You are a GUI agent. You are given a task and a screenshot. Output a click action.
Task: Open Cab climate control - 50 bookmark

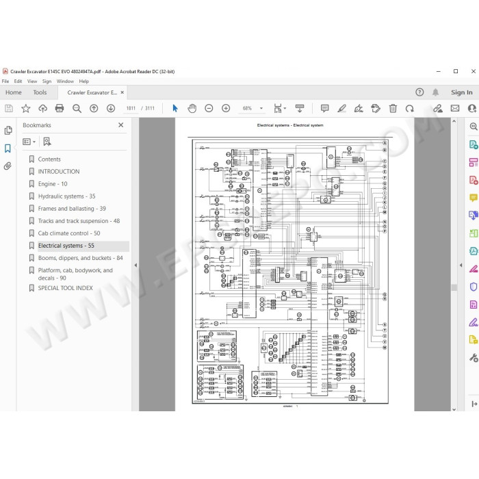tap(69, 233)
